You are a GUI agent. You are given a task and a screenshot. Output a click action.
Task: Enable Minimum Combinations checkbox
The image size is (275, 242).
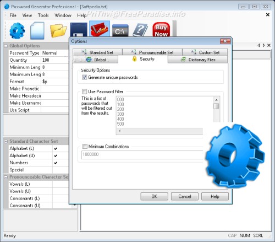(85, 147)
